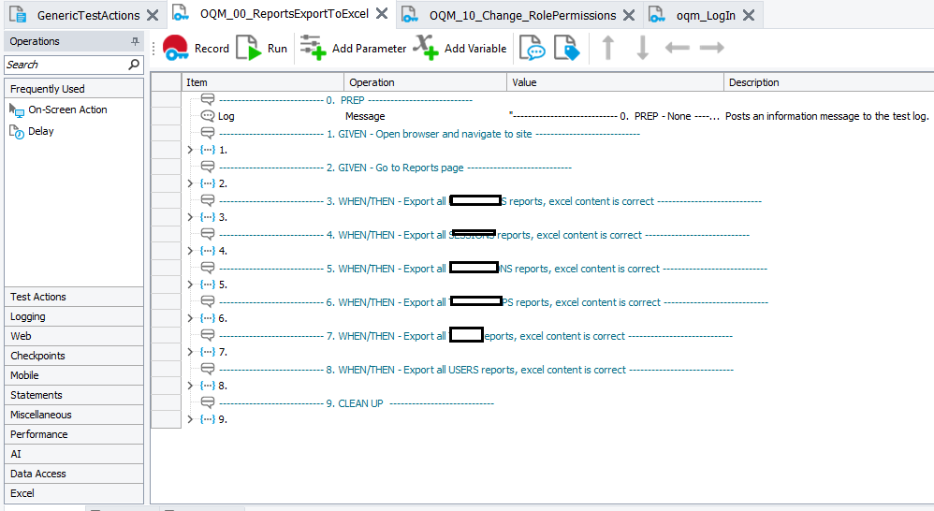
Task: Click the tag label toolbar icon
Action: coord(566,48)
